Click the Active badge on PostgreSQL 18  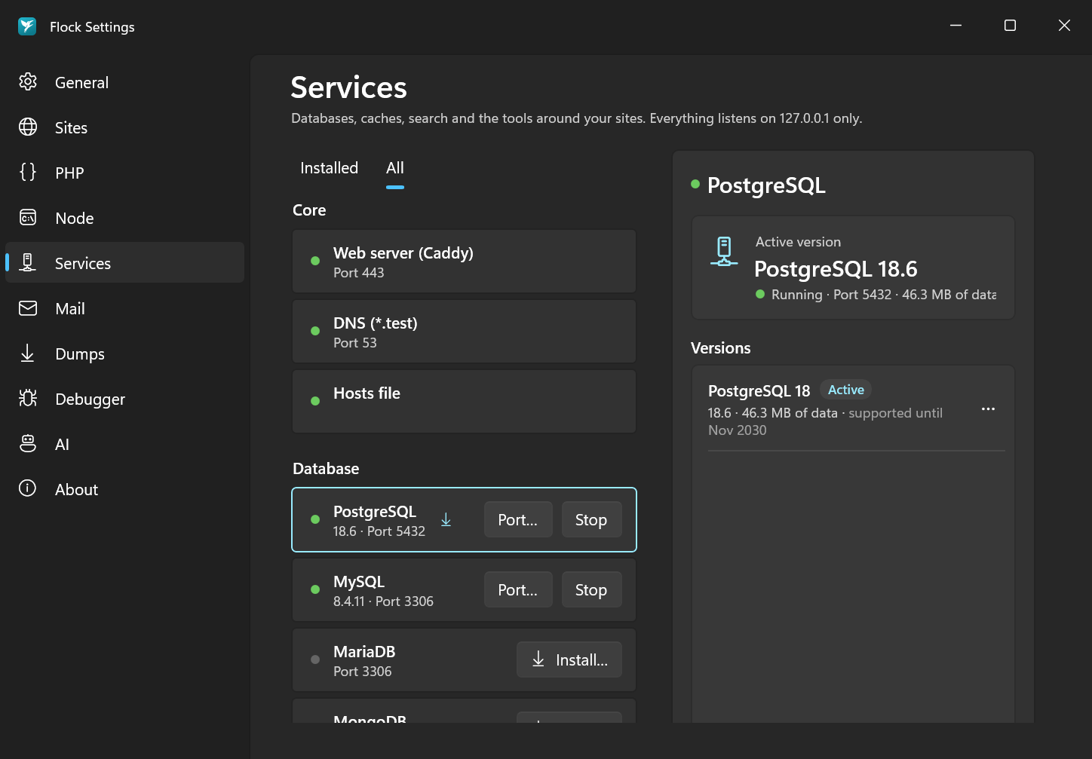click(846, 390)
